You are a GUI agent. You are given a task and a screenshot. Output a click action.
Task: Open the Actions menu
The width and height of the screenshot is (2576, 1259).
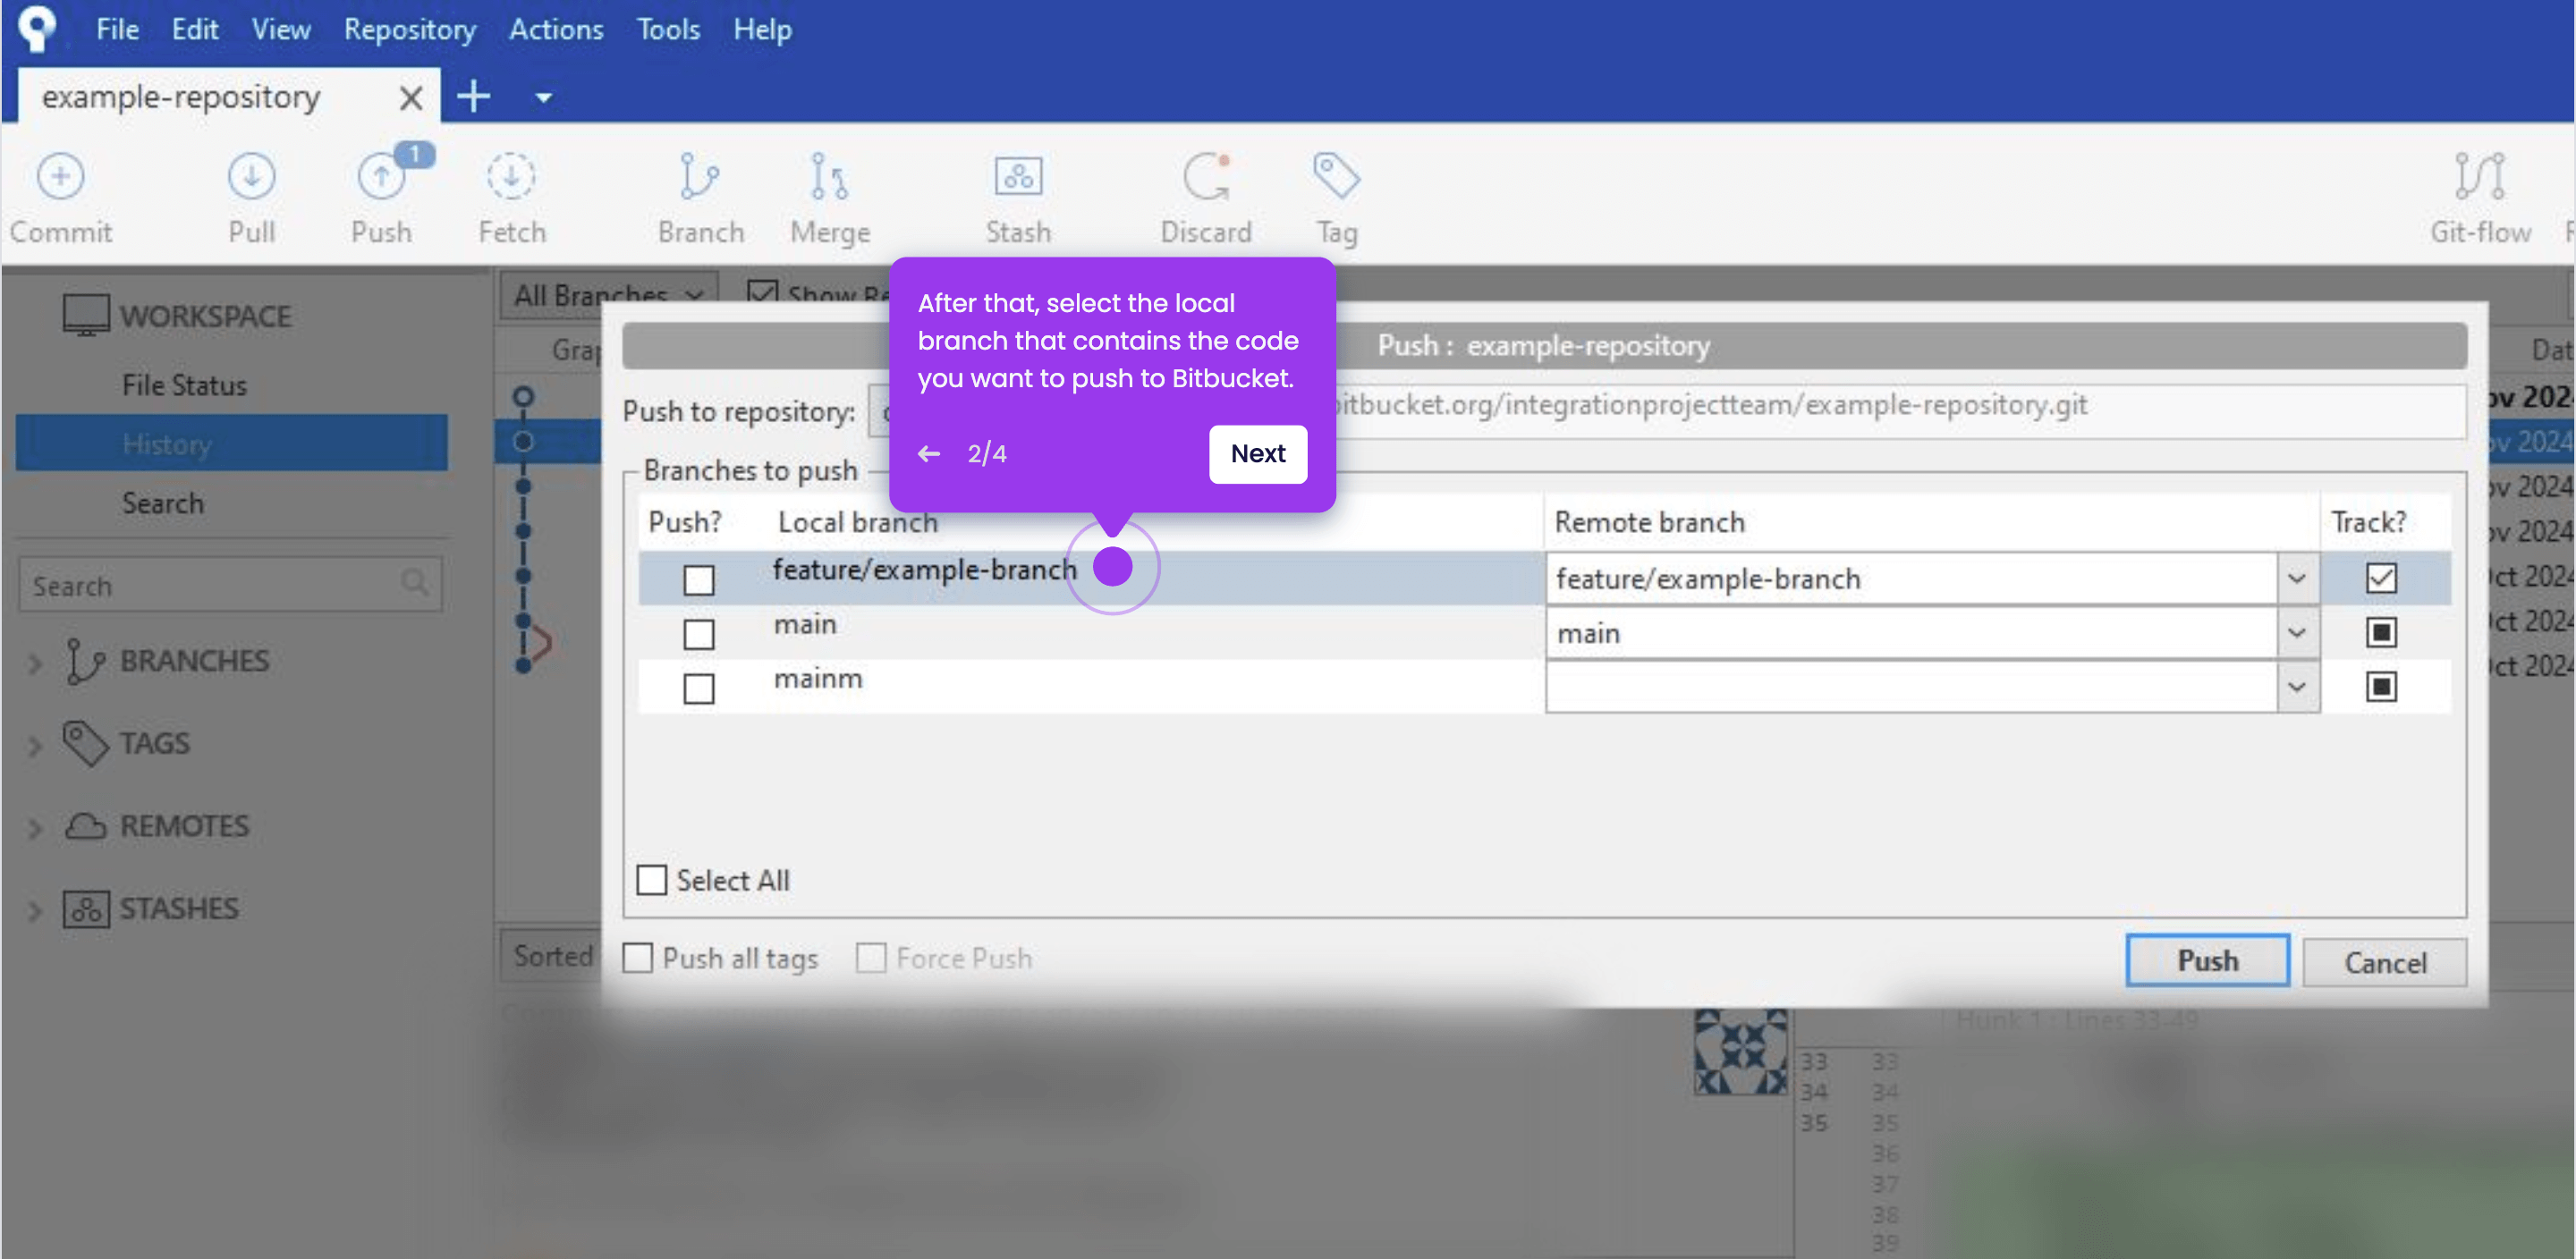click(x=556, y=29)
